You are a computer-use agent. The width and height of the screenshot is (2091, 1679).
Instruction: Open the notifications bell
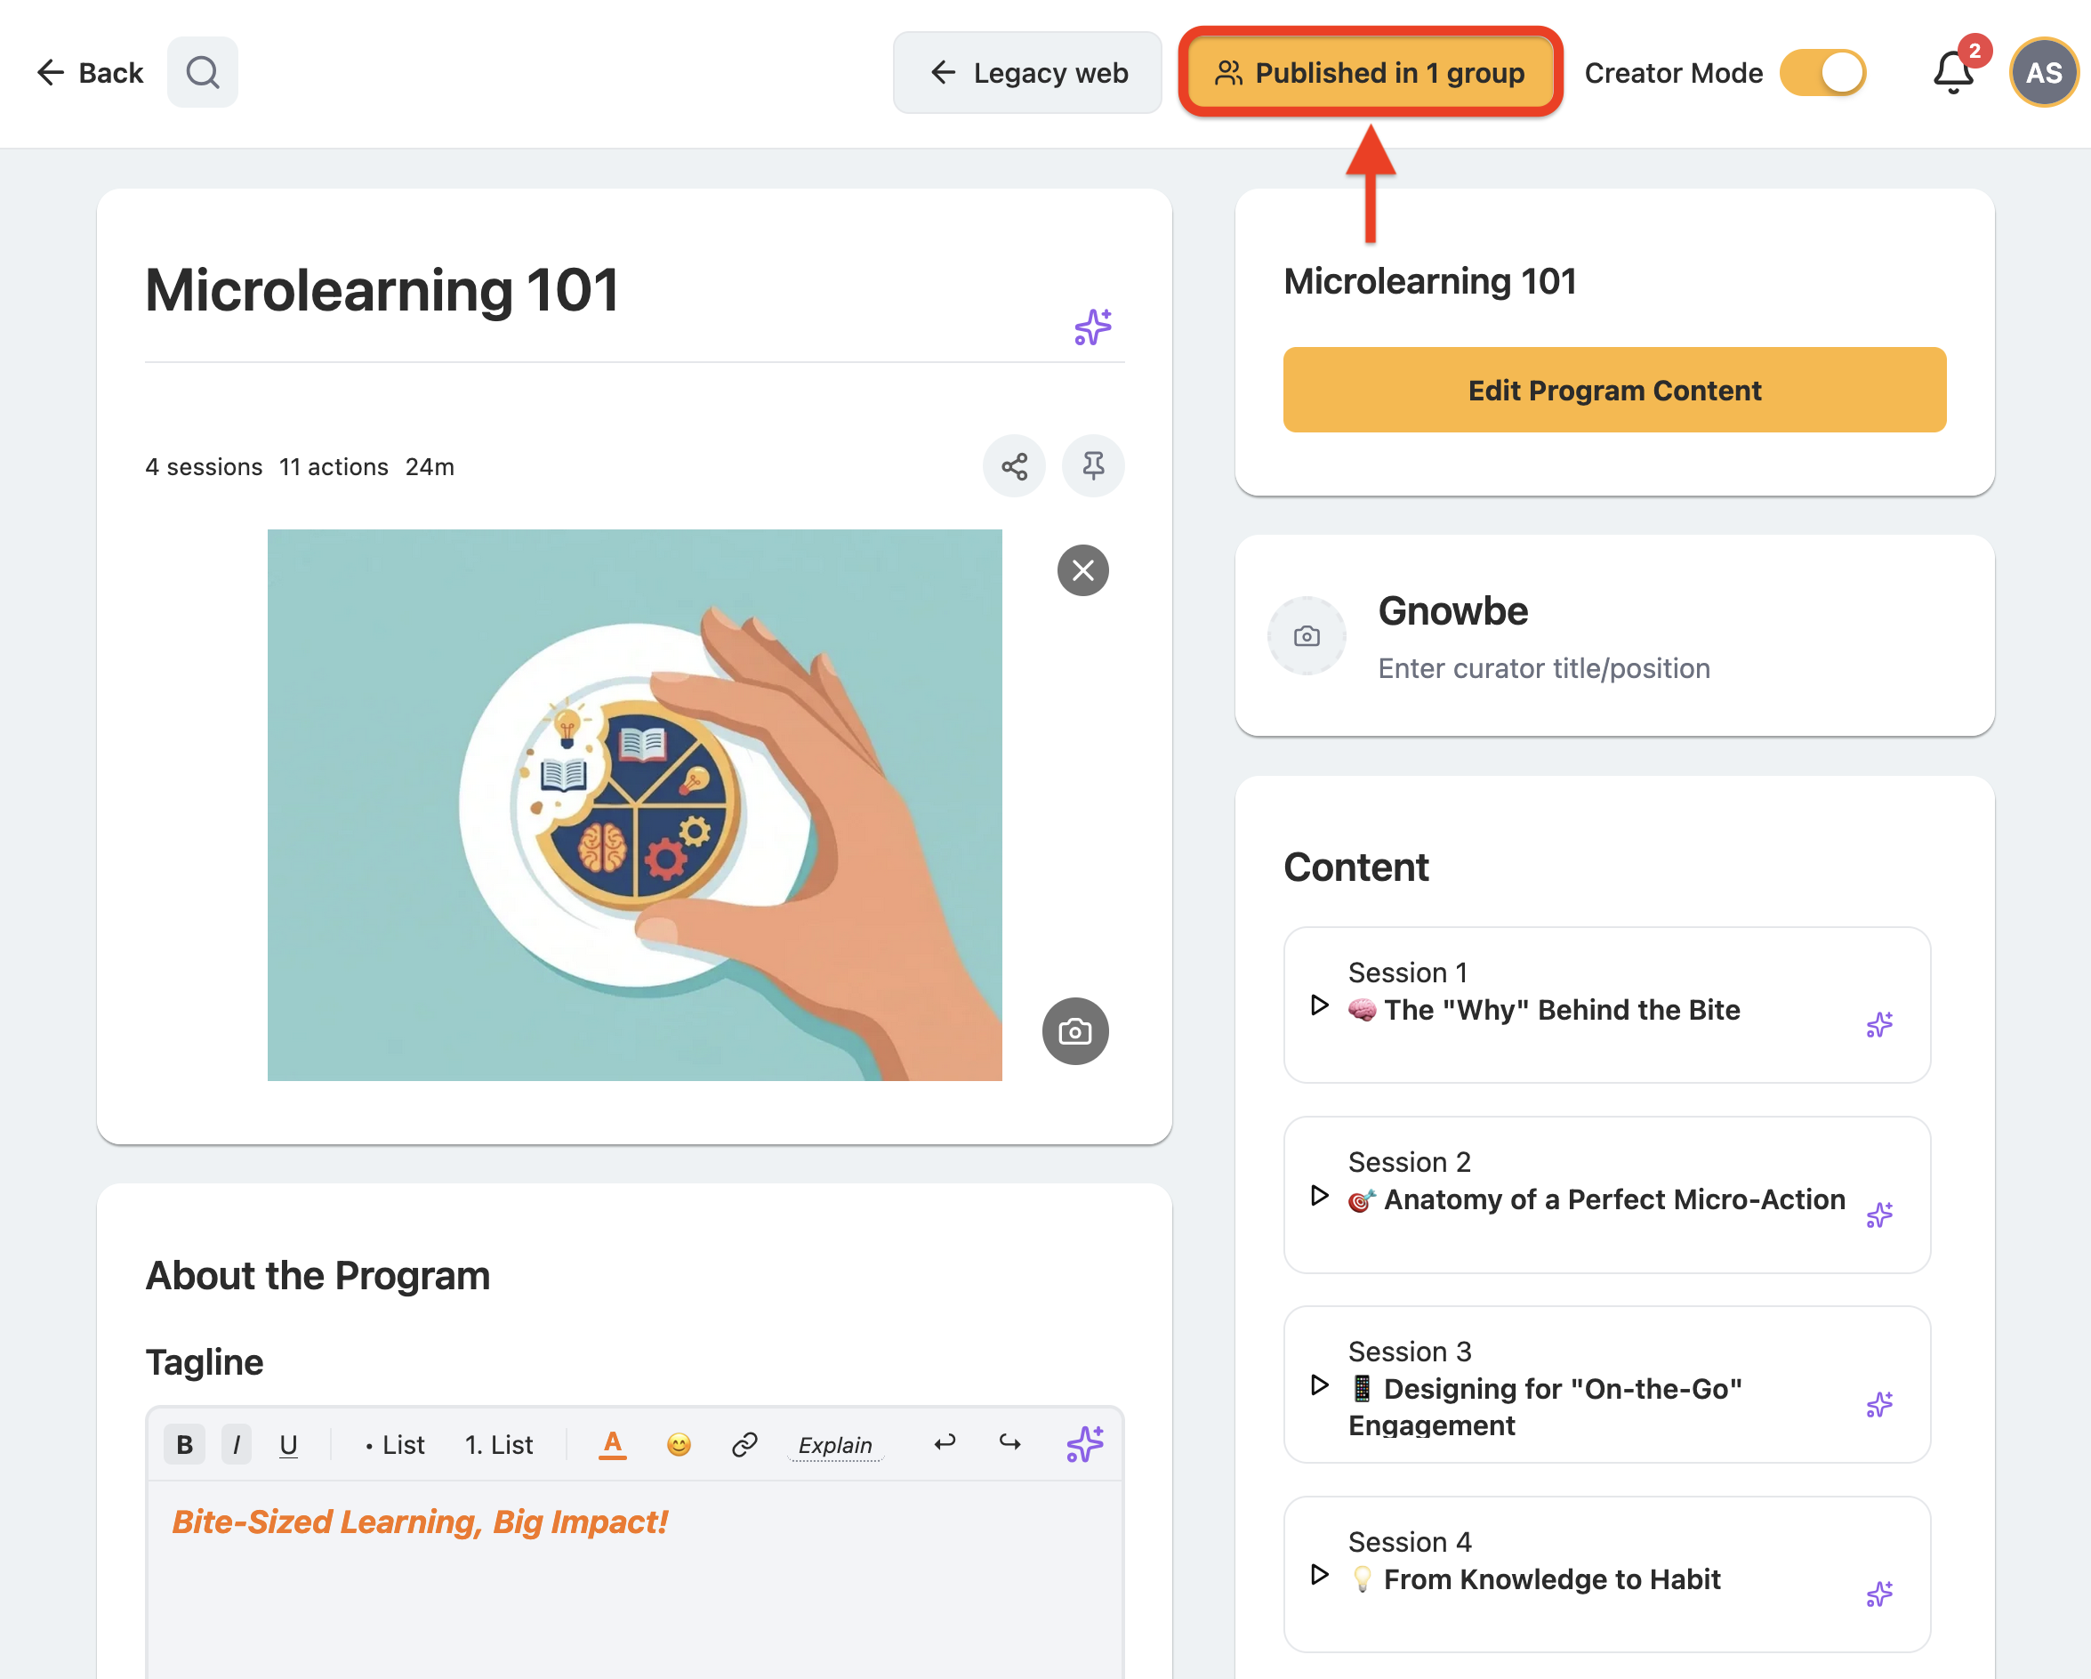1953,73
